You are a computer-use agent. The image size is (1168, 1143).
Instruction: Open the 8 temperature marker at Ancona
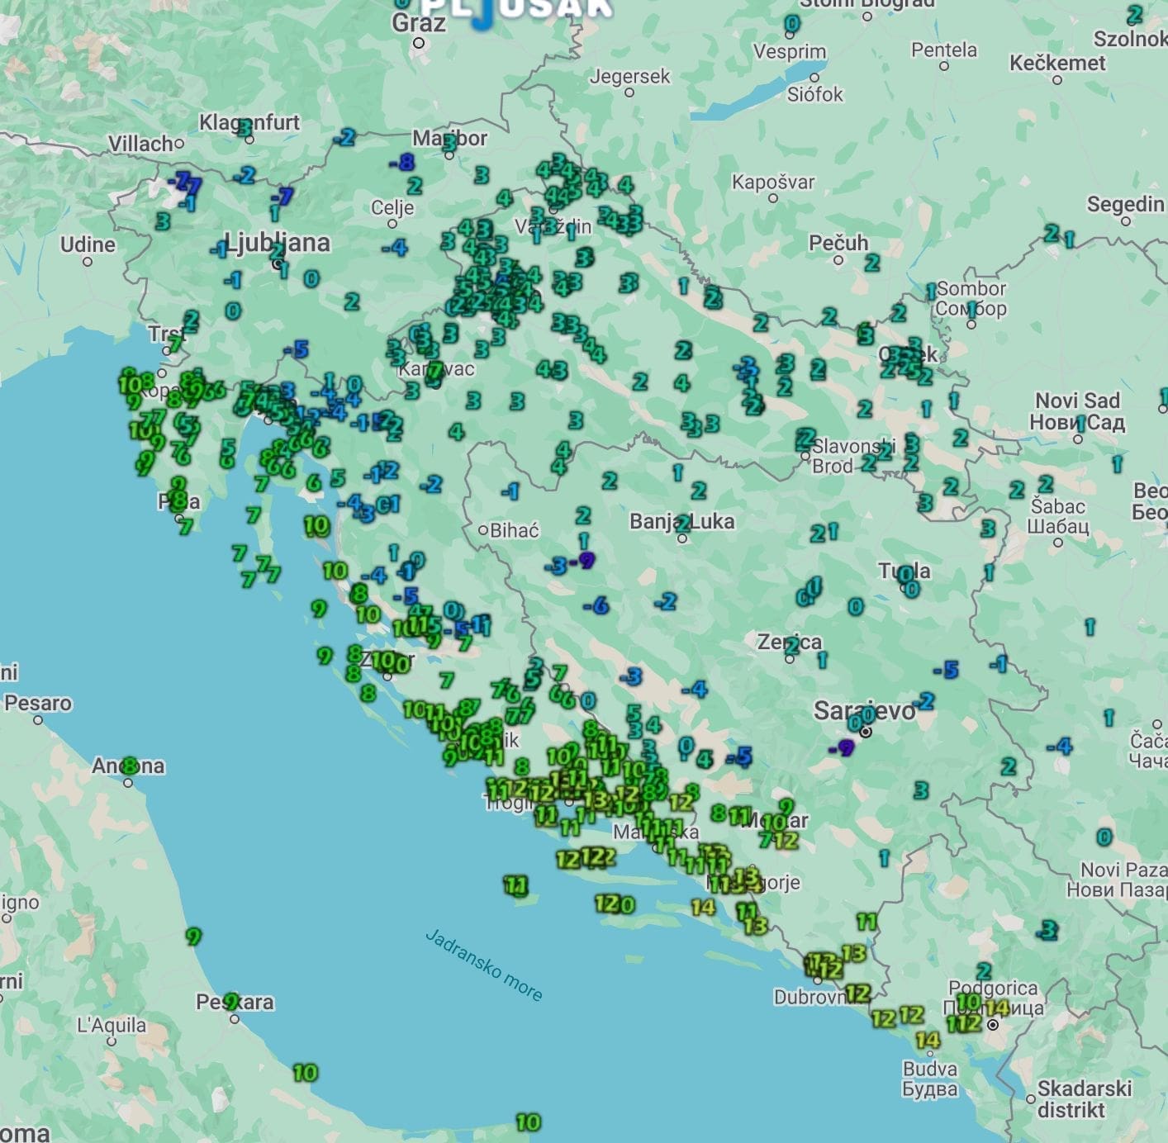129,766
